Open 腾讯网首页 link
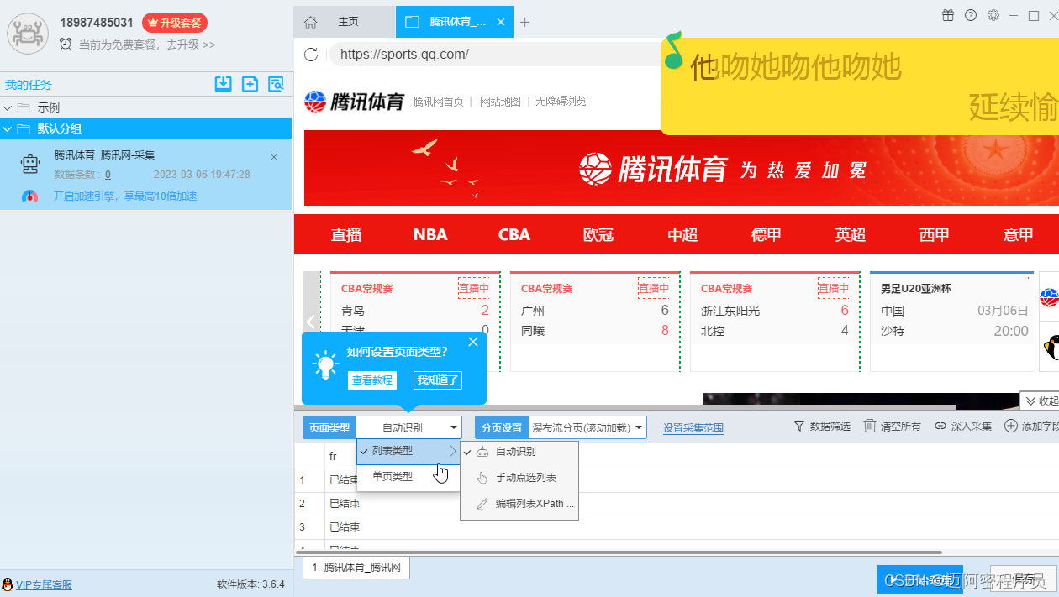Image resolution: width=1059 pixels, height=597 pixels. tap(438, 102)
